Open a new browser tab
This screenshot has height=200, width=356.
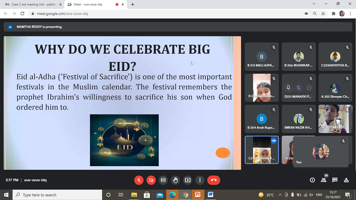[x=133, y=4]
